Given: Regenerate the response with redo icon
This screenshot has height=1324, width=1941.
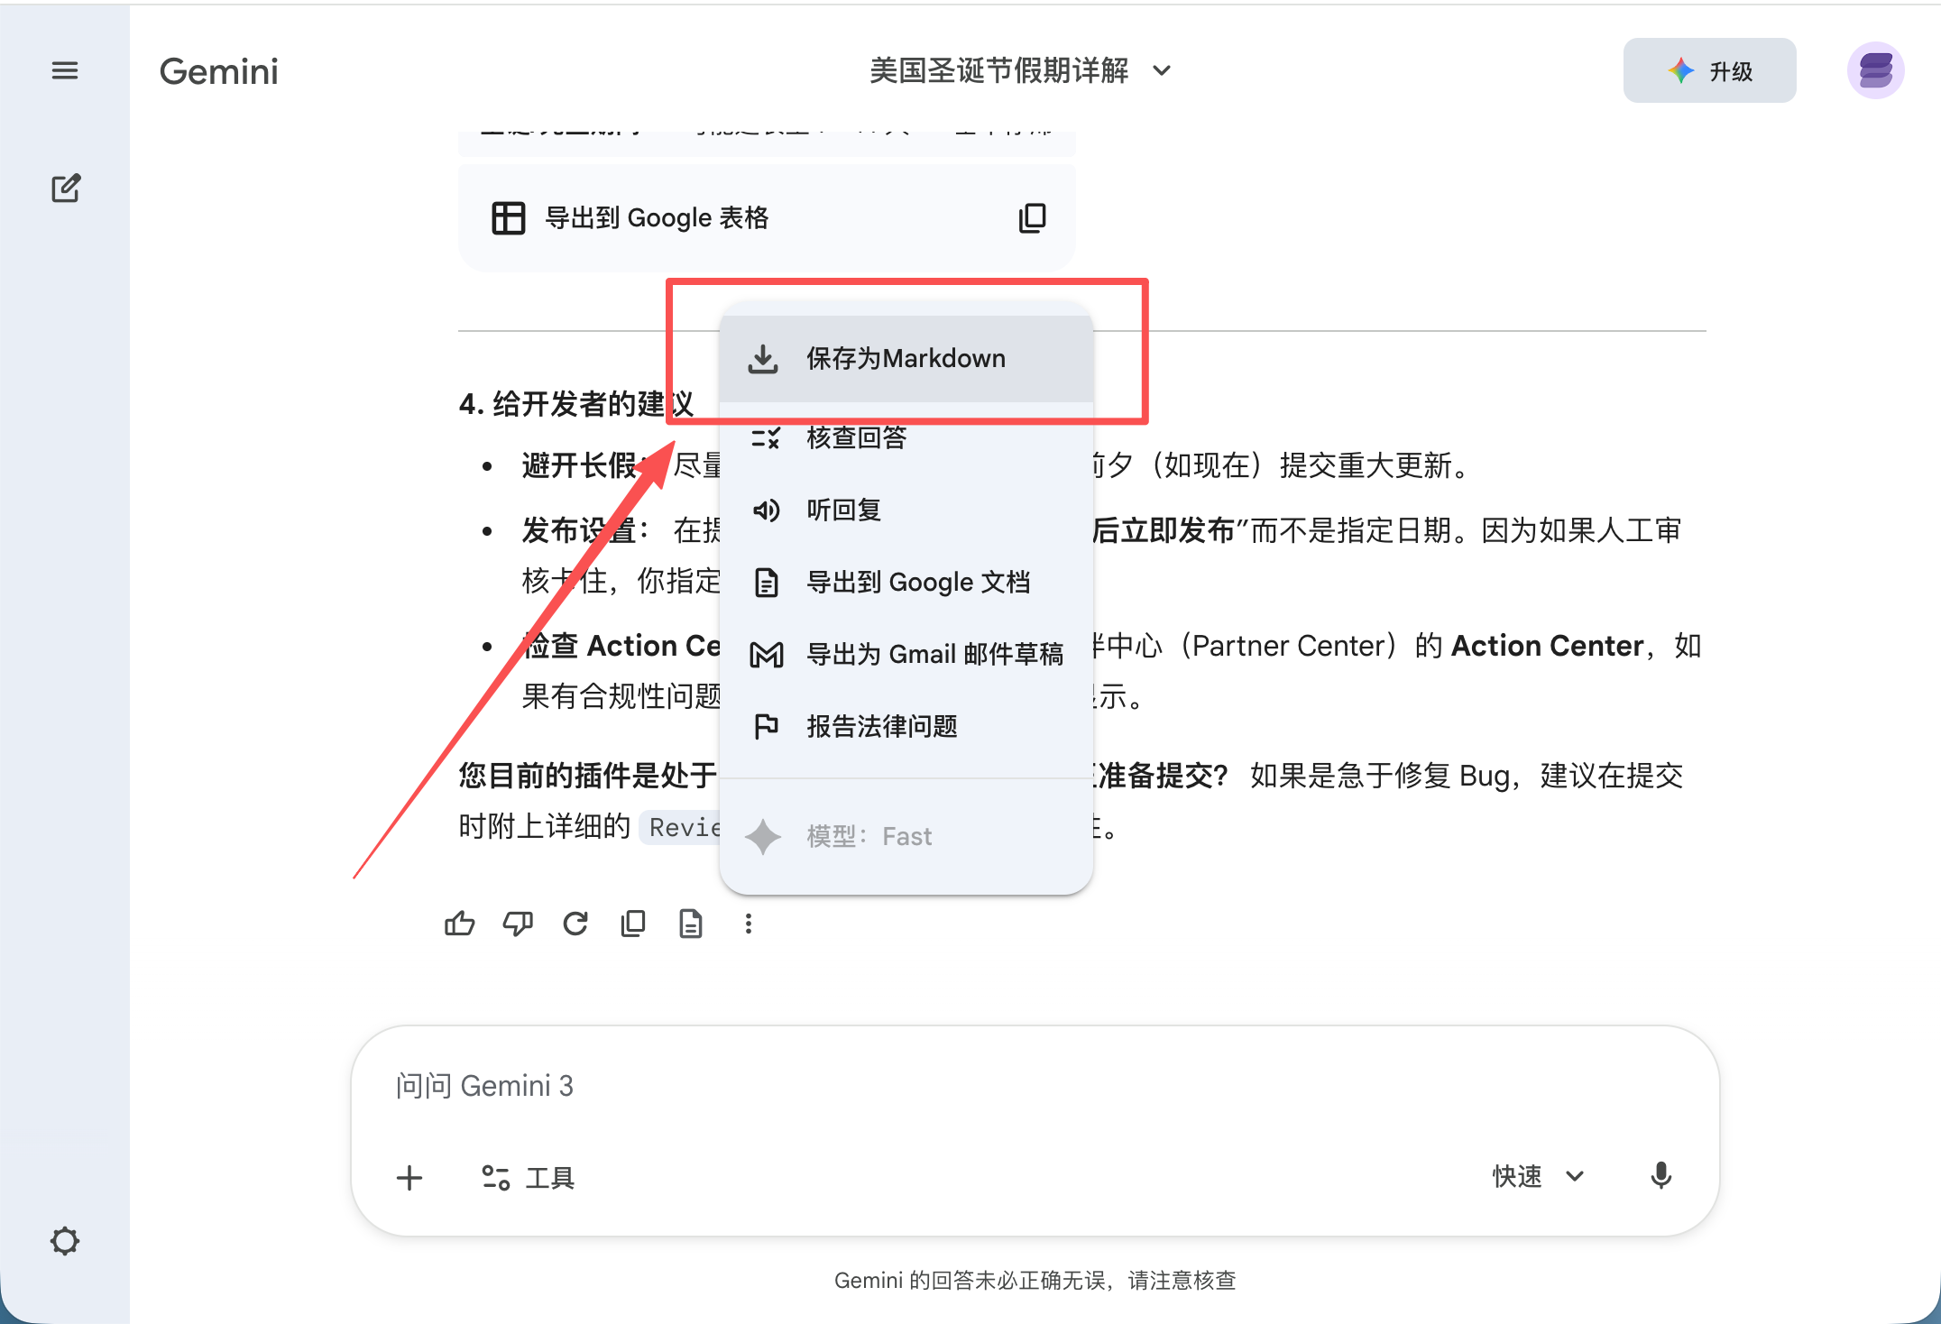Looking at the screenshot, I should [575, 924].
